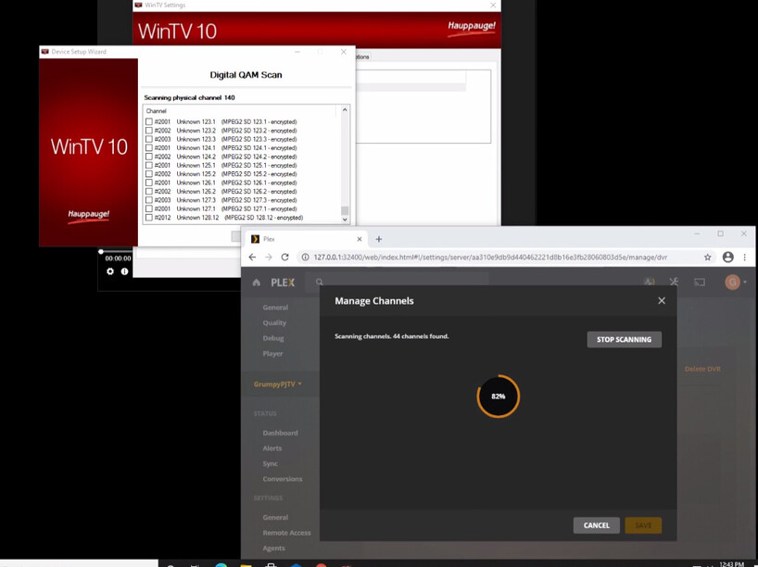The width and height of the screenshot is (758, 567).
Task: Open Remote Access settings
Action: pos(286,533)
